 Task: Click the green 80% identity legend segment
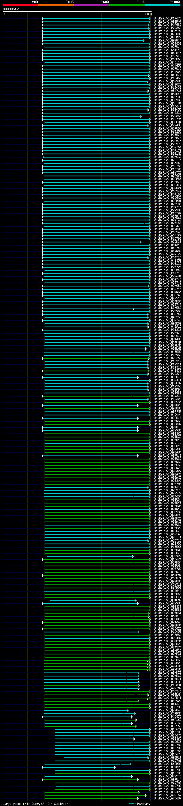coord(127,5)
